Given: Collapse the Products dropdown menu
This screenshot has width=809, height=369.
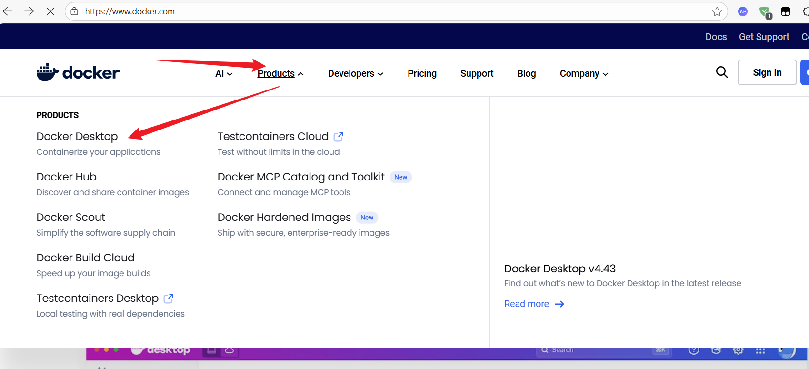Looking at the screenshot, I should [x=280, y=73].
